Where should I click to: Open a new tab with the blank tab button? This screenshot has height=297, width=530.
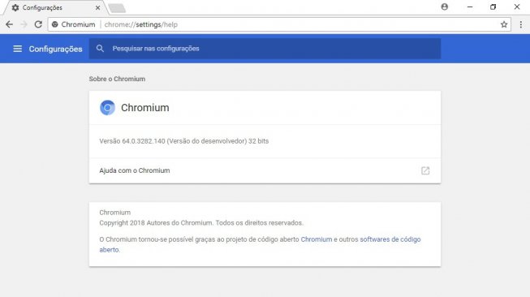[118, 8]
